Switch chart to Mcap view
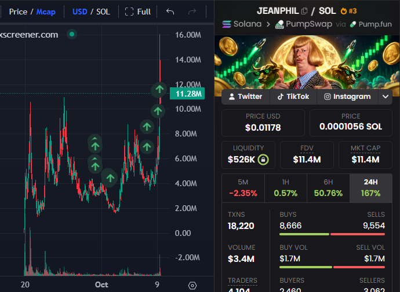 coord(46,12)
